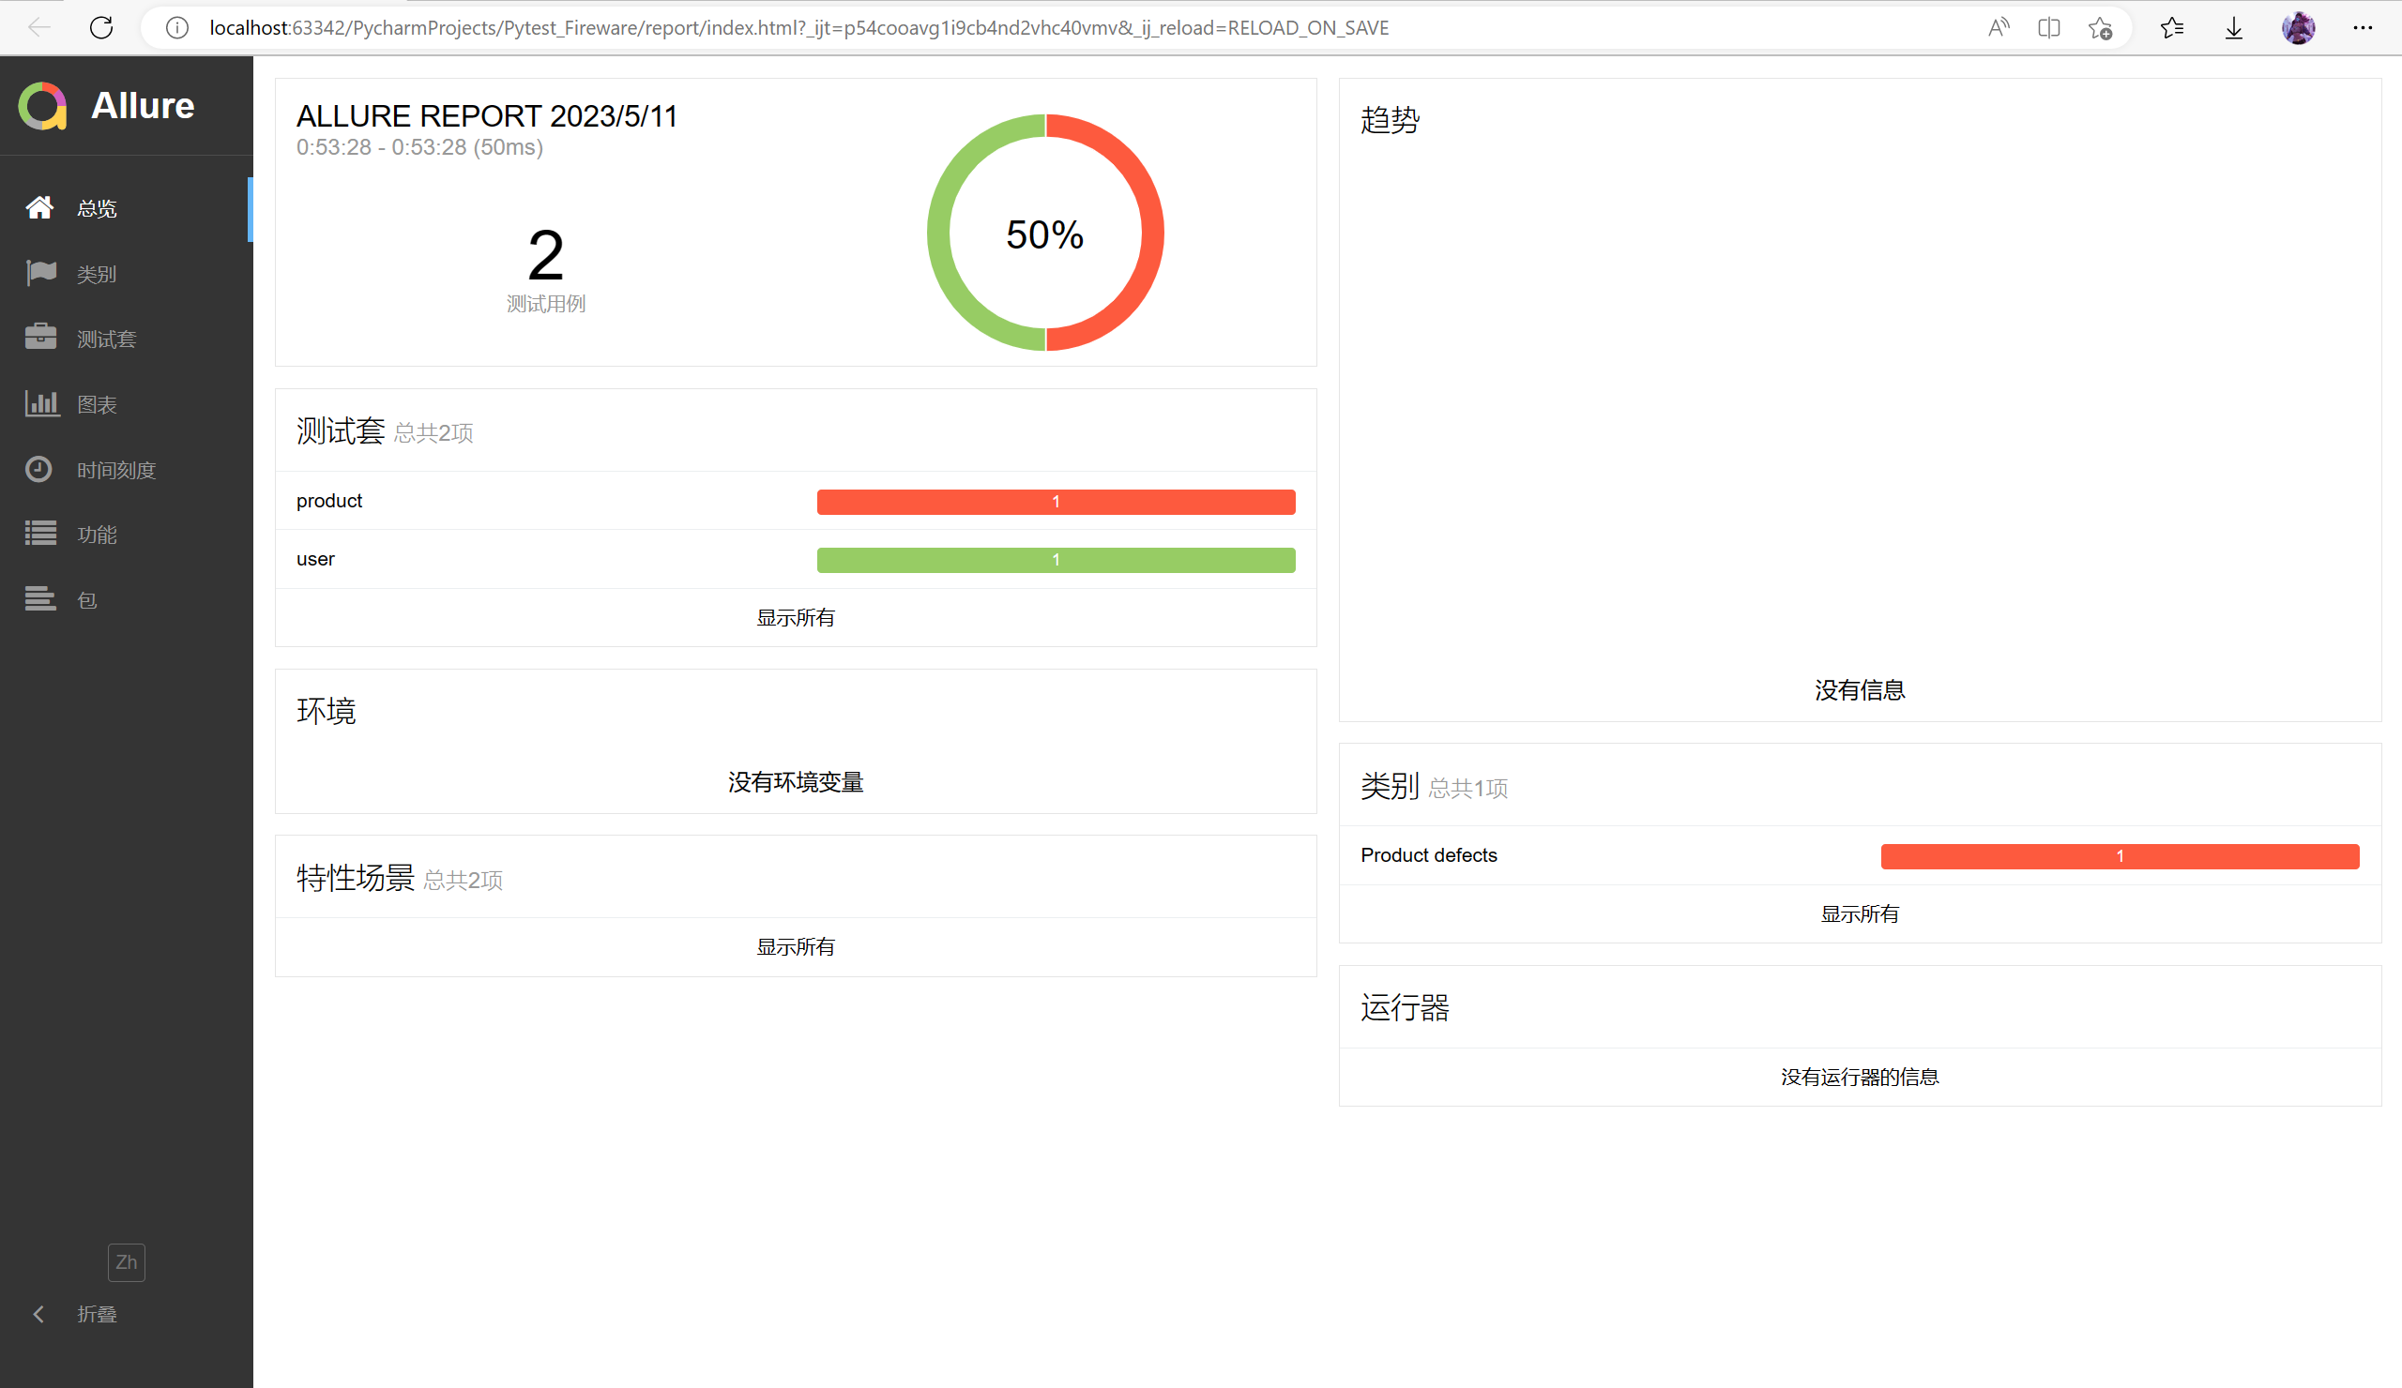2402x1388 pixels.
Task: Click the green user suite bar
Action: pyautogui.click(x=1056, y=560)
